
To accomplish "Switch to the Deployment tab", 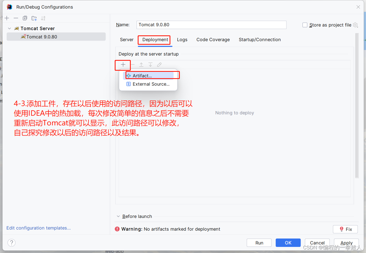I will point(155,39).
